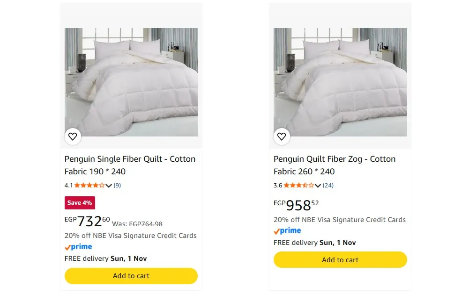469x294 pixels.
Task: Click heart icon on Penguin Quilt Fiber Zog
Action: (282, 136)
